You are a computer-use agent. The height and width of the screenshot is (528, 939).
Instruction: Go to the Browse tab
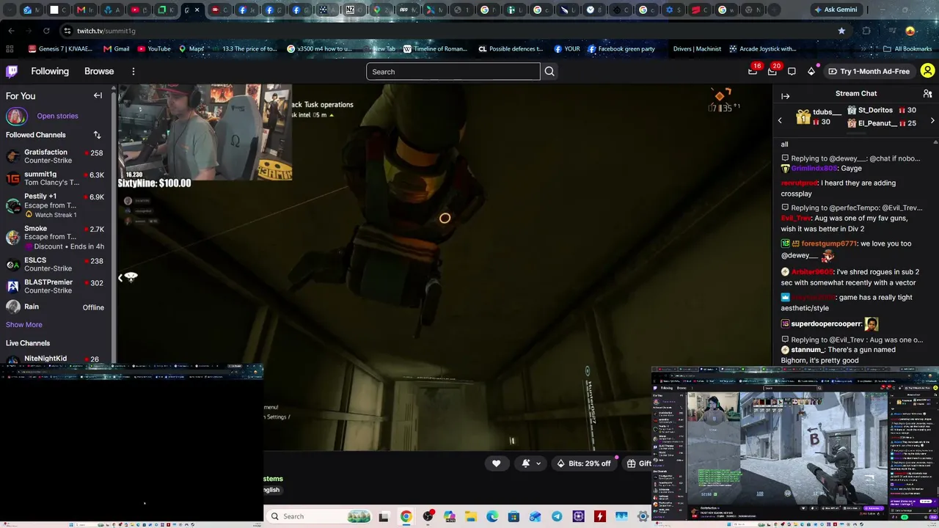99,71
